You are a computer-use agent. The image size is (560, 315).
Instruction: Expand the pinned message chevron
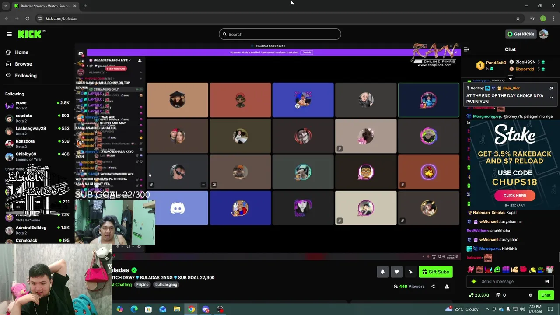(551, 97)
